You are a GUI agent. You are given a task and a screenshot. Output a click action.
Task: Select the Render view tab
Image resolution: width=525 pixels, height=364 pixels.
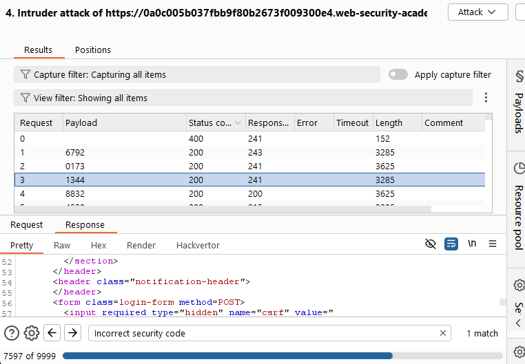coord(141,246)
